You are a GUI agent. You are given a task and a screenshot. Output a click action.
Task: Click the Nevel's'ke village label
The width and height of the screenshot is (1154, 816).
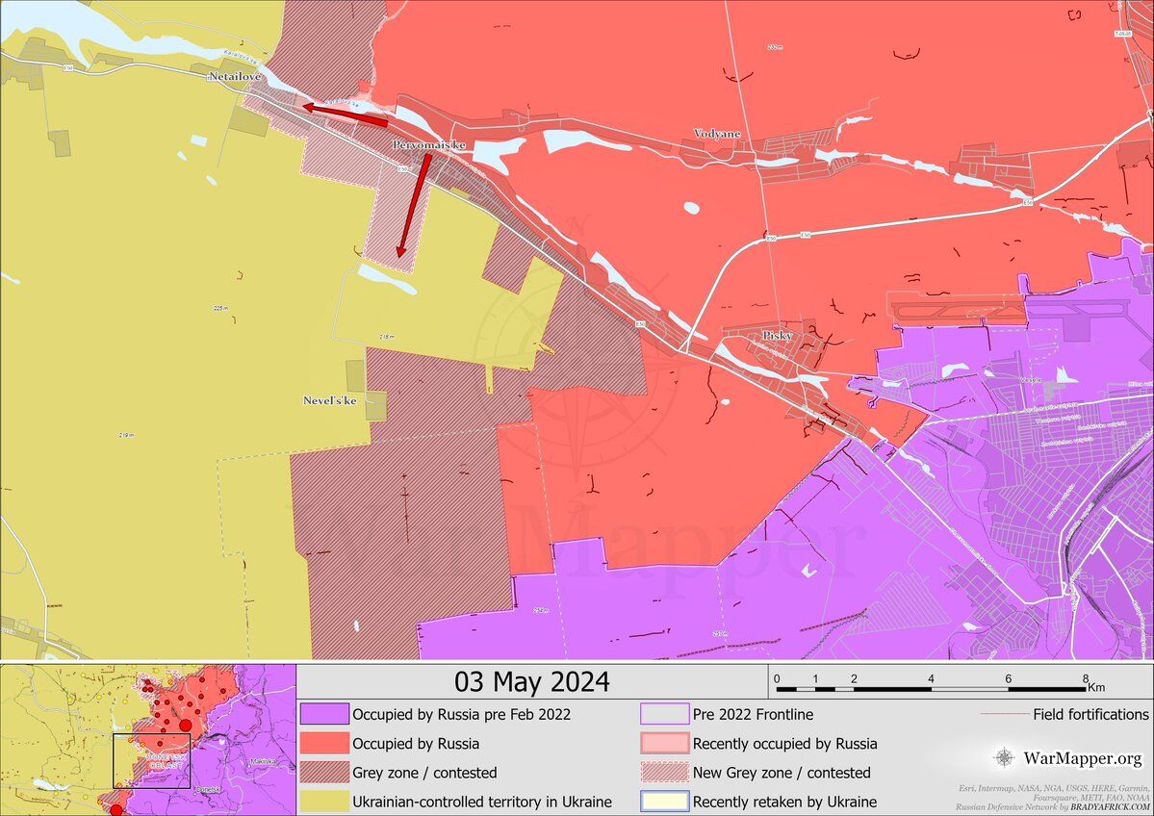329,400
